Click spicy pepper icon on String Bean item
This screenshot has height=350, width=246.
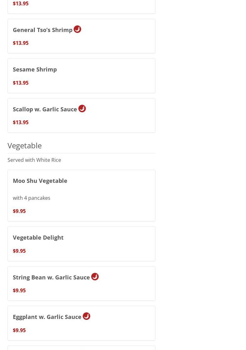tap(95, 277)
